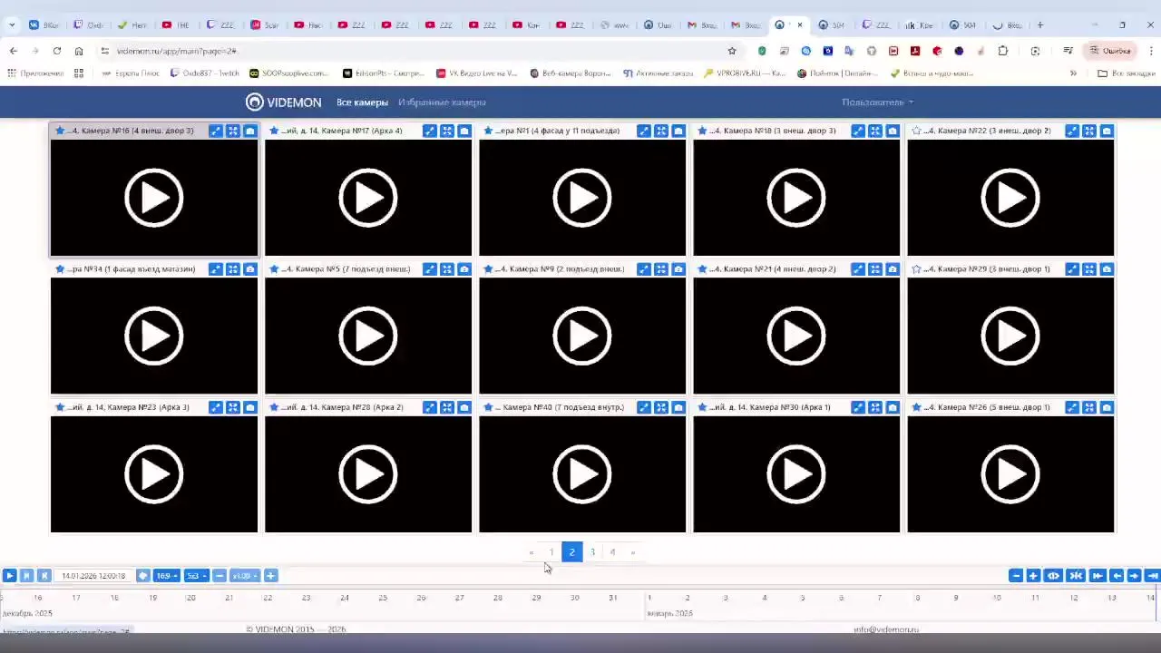1161x653 pixels.
Task: Toggle favorite star for Камера №17 (Арка 4)
Action: click(274, 131)
